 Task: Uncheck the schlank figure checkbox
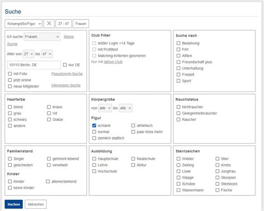94,126
